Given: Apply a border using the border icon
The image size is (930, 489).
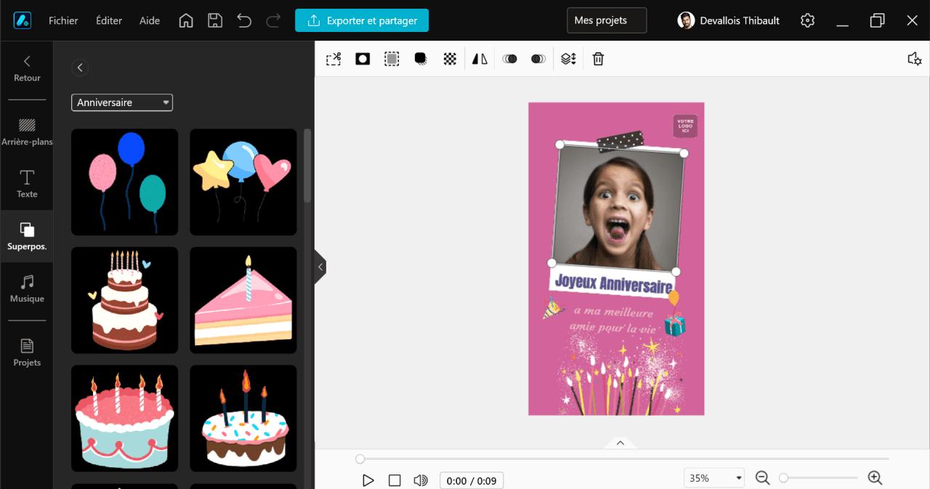Looking at the screenshot, I should pyautogui.click(x=392, y=58).
